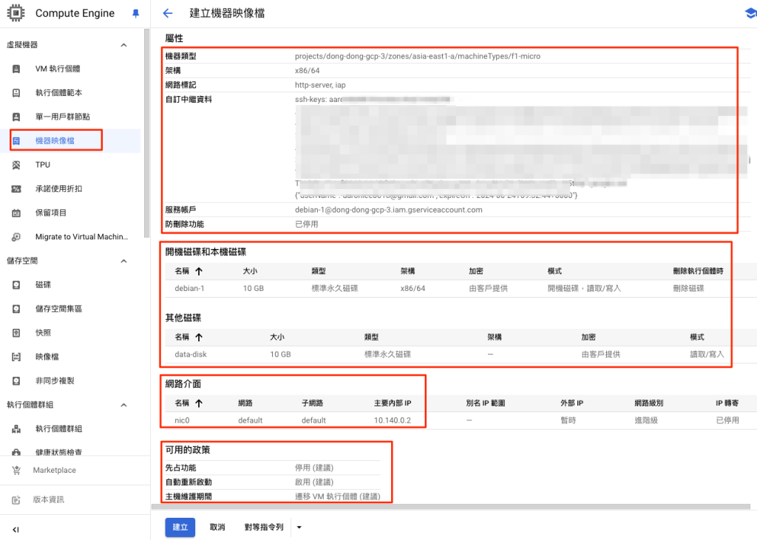Click the 版本資訊 notes icon
The image size is (757, 540).
click(x=16, y=500)
